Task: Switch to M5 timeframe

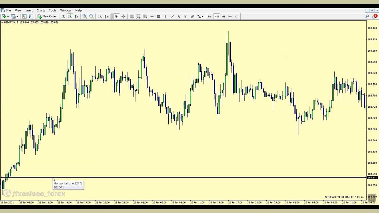Action: (210, 17)
